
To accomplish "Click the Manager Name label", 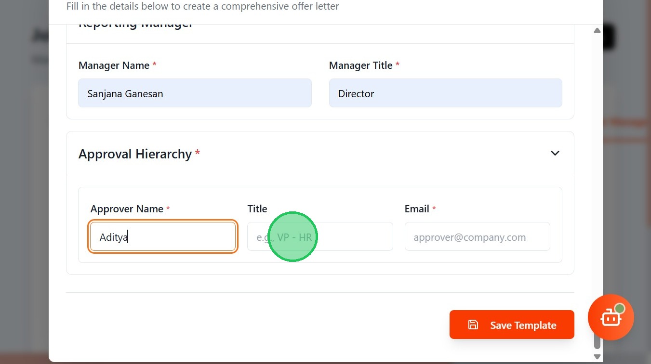I will tap(114, 65).
